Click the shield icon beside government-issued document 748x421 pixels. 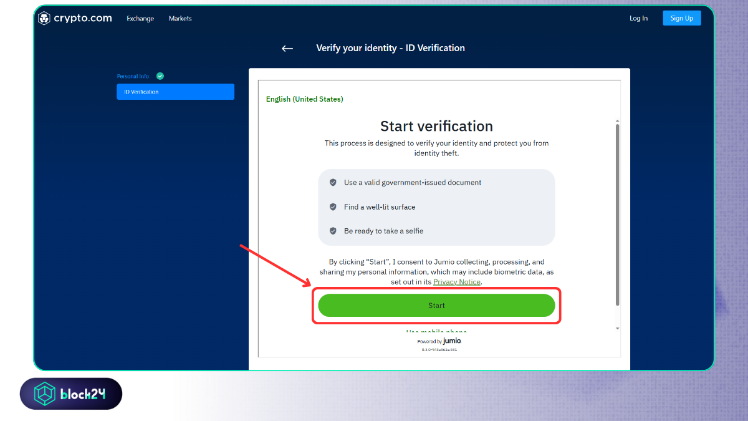333,183
